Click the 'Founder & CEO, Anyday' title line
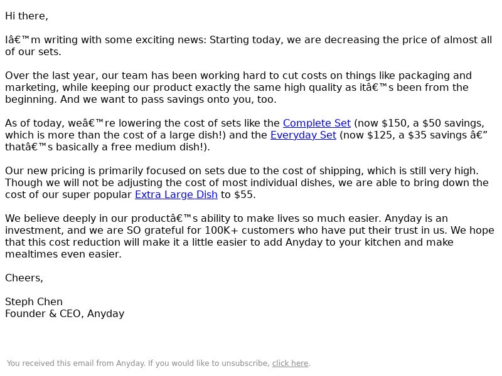The width and height of the screenshot is (502, 376). (65, 314)
